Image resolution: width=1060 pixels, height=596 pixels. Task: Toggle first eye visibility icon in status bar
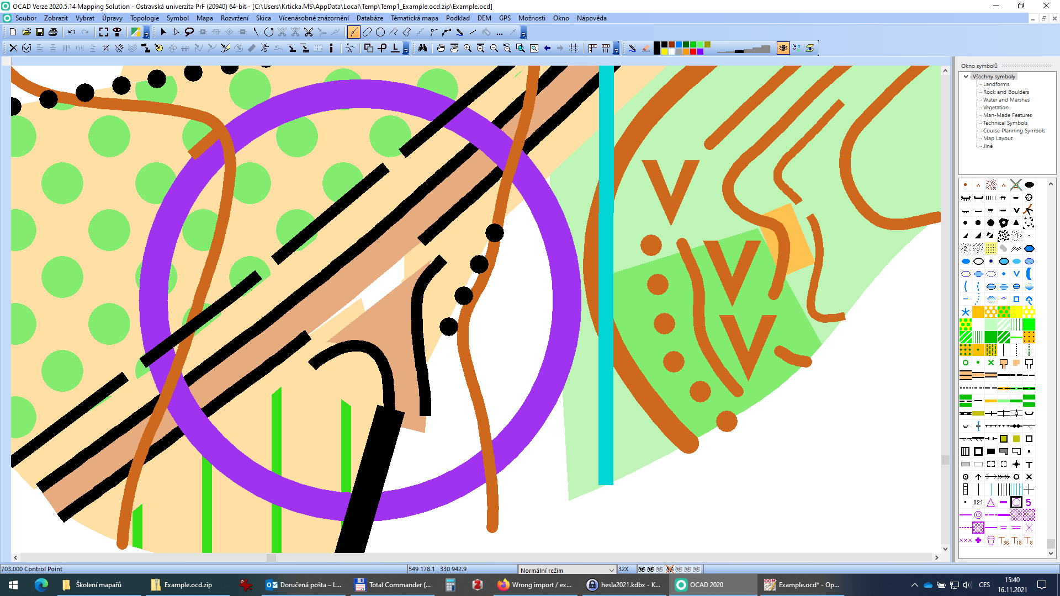(642, 569)
